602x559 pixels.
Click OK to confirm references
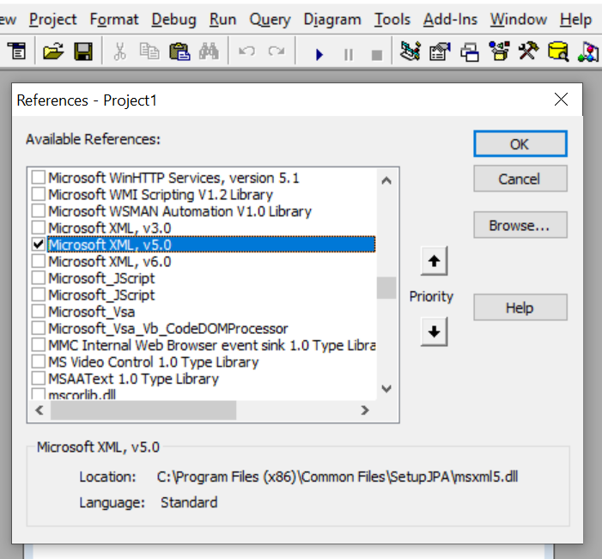pyautogui.click(x=520, y=144)
